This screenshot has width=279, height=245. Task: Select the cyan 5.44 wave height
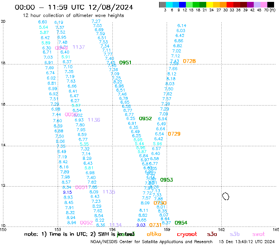tap(139, 144)
